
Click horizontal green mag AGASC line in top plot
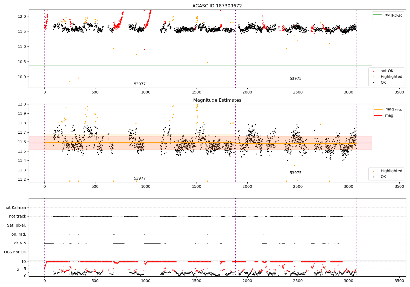coord(200,66)
